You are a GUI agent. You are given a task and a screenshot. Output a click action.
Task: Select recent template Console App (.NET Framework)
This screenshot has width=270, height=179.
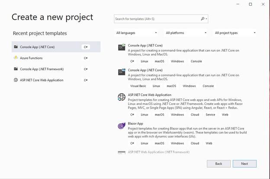pyautogui.click(x=56, y=69)
